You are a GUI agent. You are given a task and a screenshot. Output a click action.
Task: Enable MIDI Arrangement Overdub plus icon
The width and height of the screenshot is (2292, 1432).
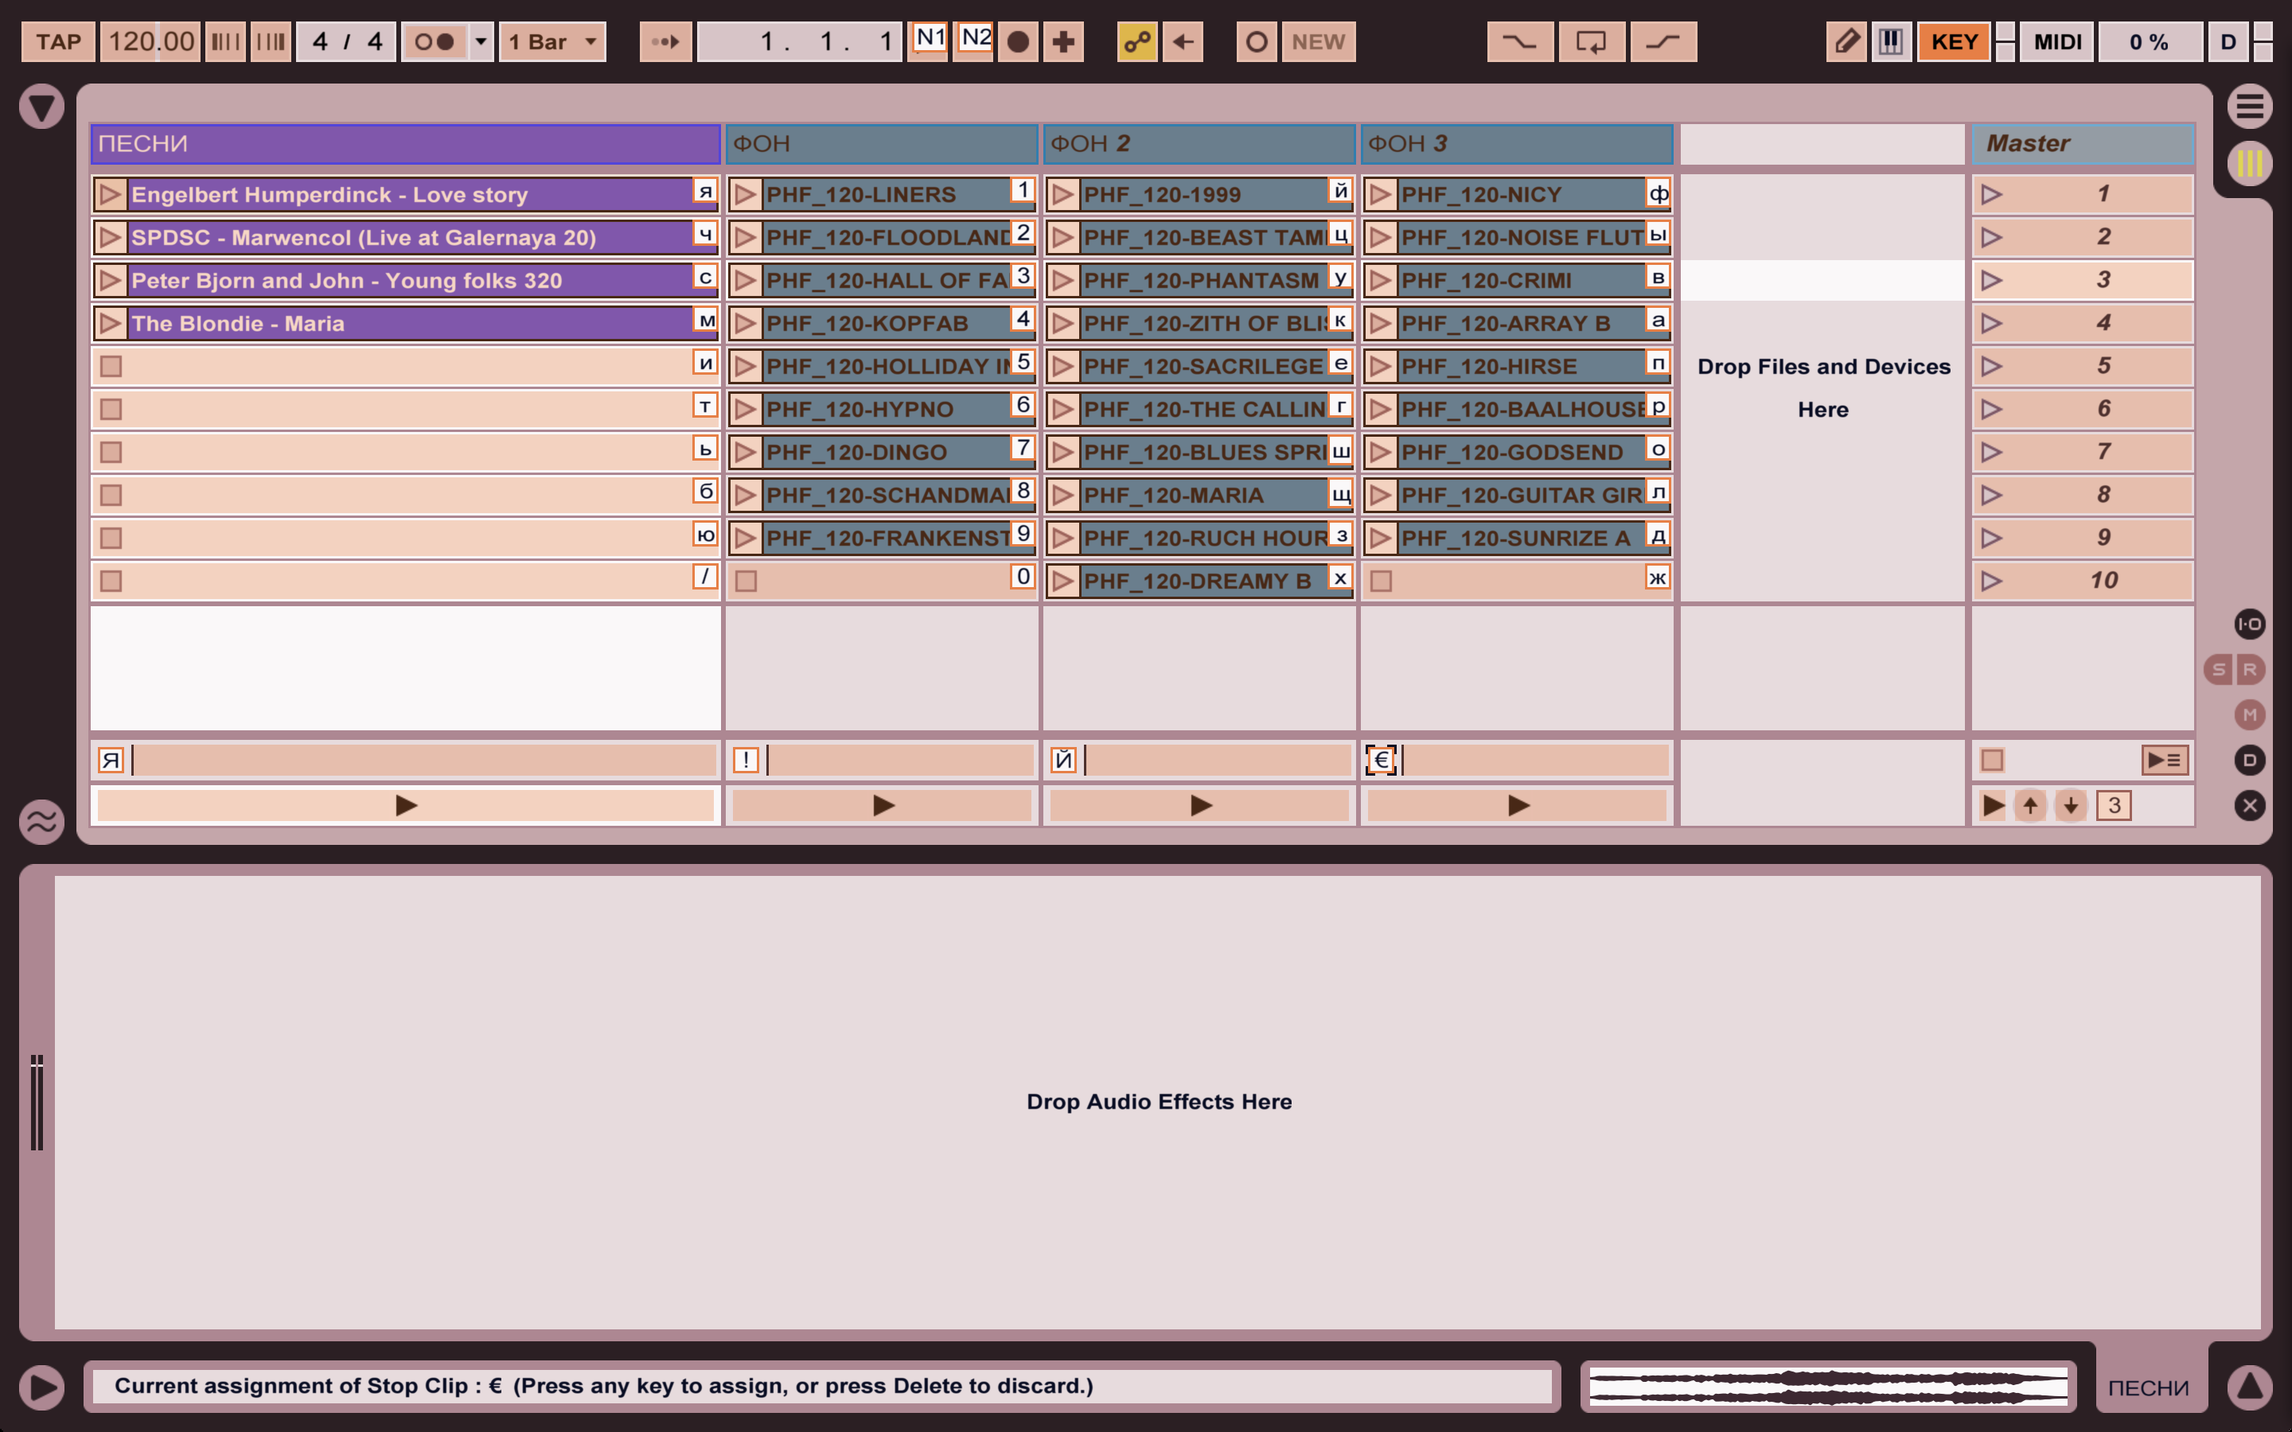tap(1062, 41)
